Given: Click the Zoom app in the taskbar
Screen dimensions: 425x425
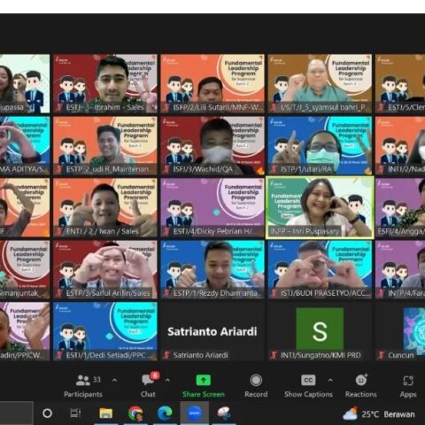Looking at the screenshot, I should (x=194, y=413).
